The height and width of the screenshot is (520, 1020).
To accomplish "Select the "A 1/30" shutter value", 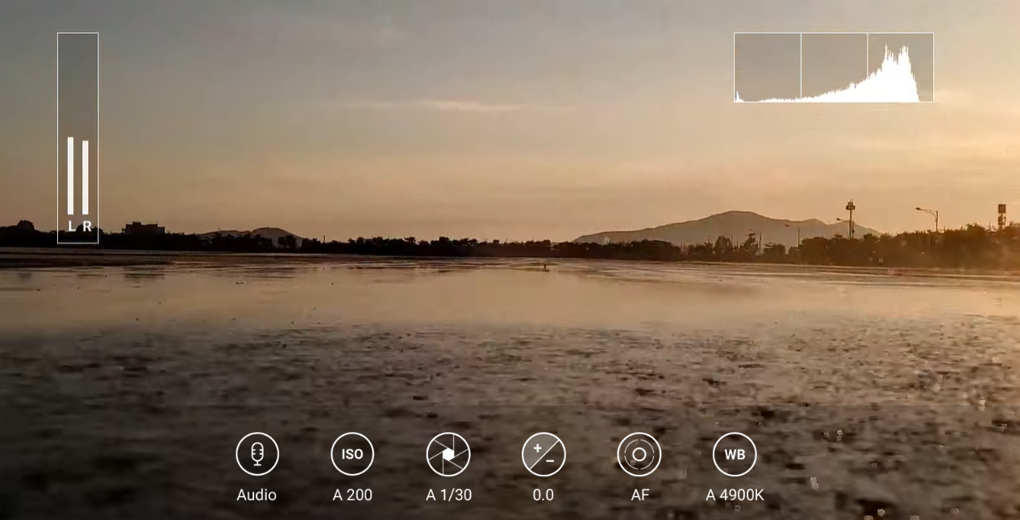I will [x=448, y=495].
